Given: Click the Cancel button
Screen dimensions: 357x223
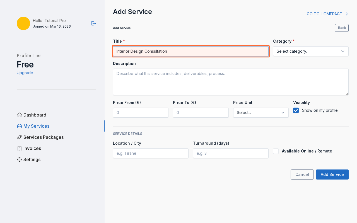Looking at the screenshot, I should coord(302,174).
